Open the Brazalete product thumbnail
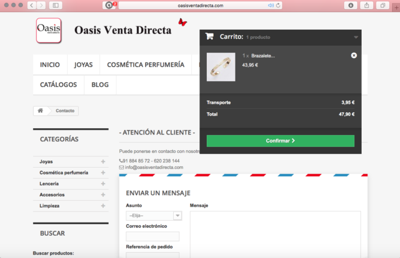The width and height of the screenshot is (400, 258). point(221,67)
